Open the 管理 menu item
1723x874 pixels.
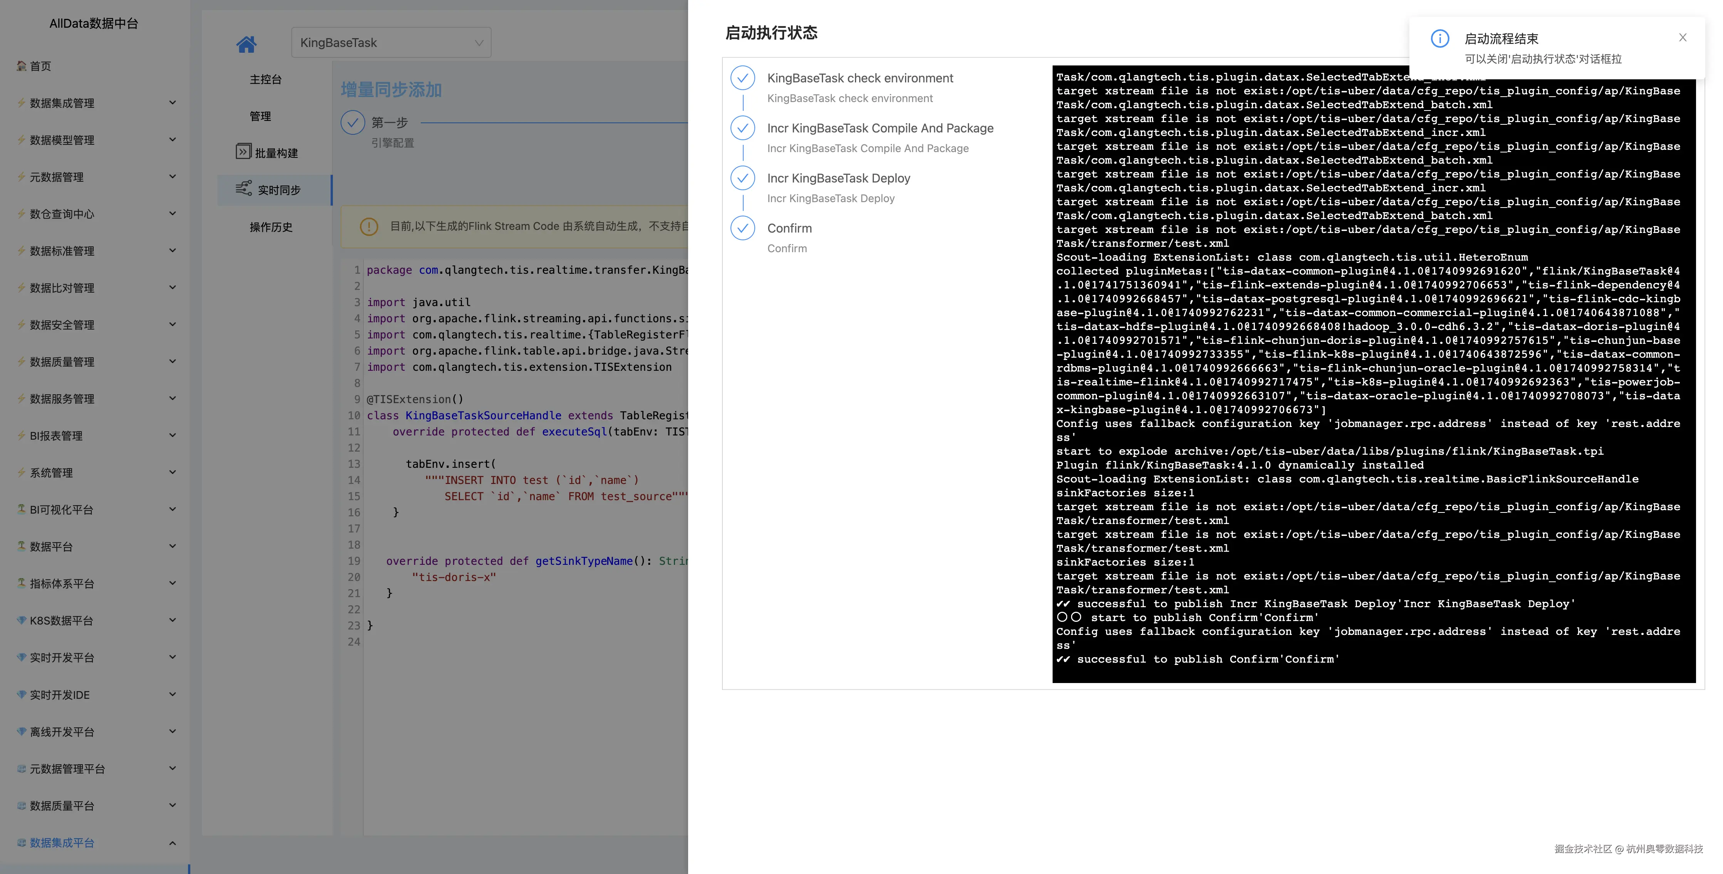point(260,116)
